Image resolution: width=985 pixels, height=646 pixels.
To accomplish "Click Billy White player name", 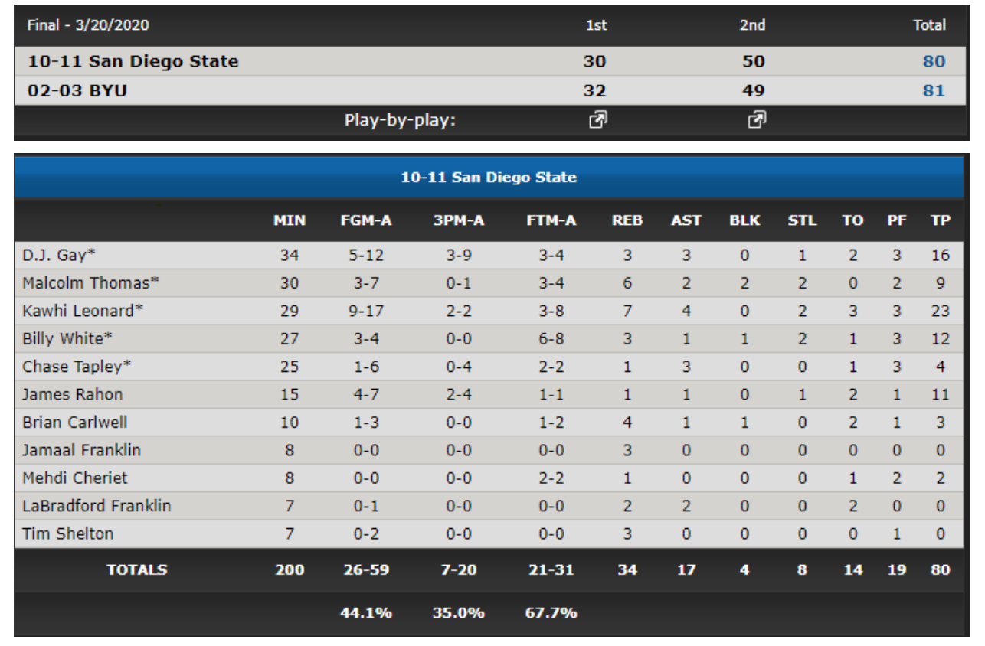I will (x=62, y=340).
